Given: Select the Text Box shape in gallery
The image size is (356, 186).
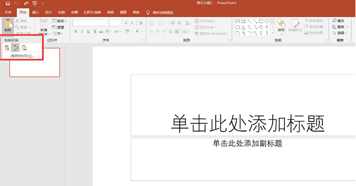Looking at the screenshot, I should [238, 21].
